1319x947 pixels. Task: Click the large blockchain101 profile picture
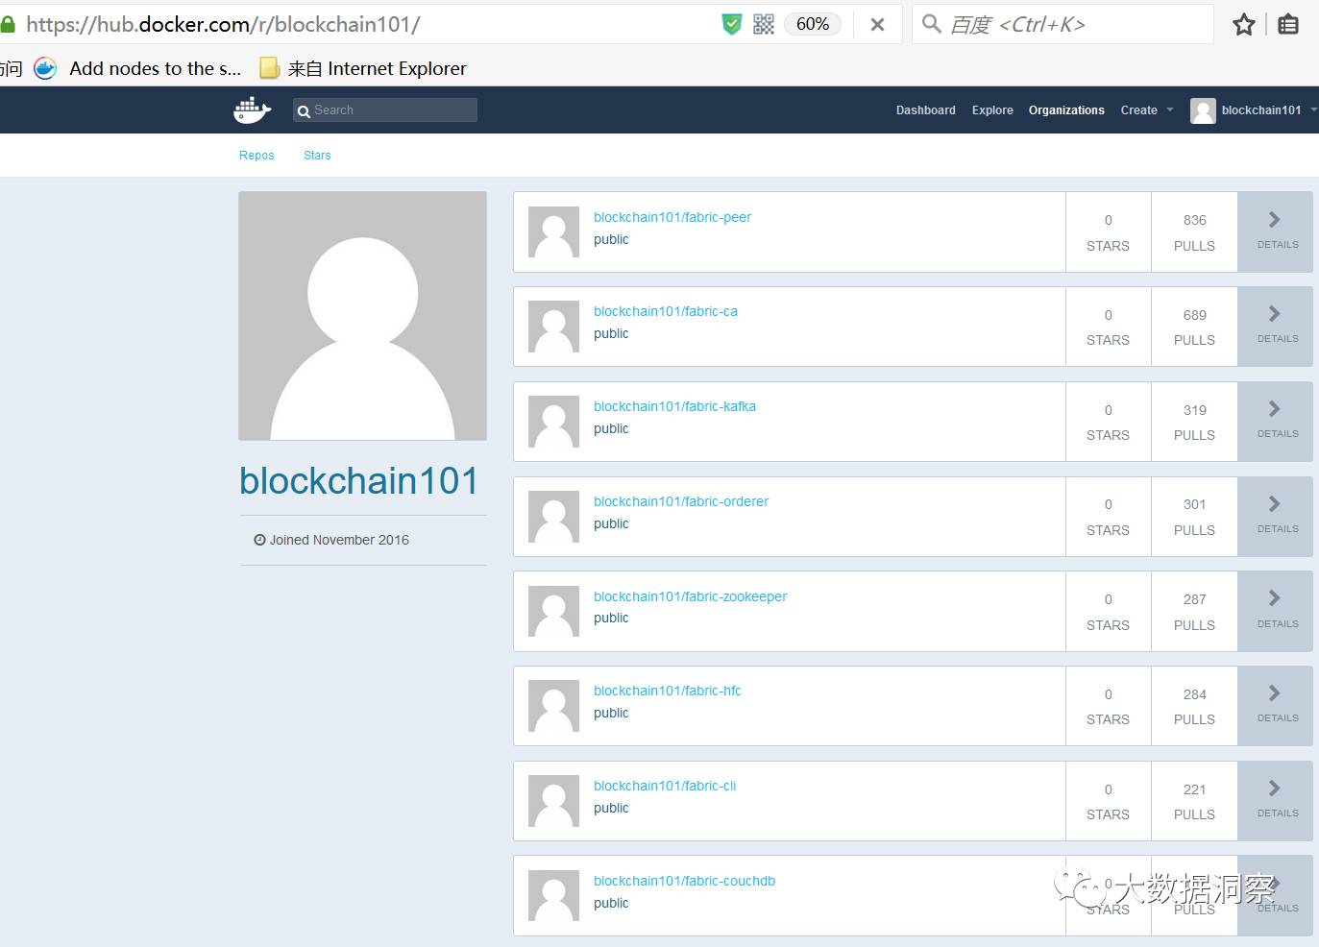click(362, 316)
